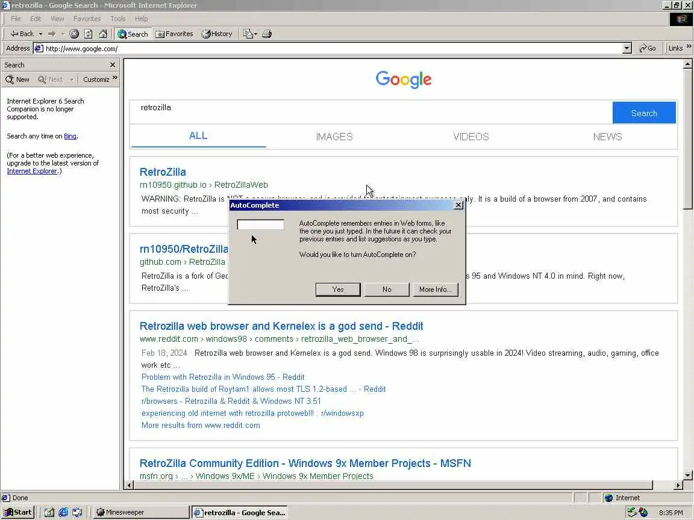Click the blue Search button
The height and width of the screenshot is (520, 694).
[x=644, y=113]
